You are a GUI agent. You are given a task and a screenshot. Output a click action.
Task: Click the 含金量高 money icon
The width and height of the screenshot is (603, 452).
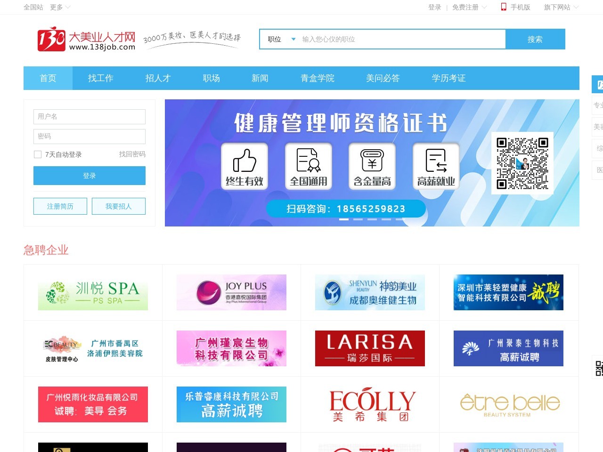pos(372,161)
